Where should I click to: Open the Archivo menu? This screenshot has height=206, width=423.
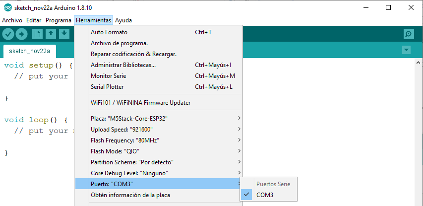[12, 20]
